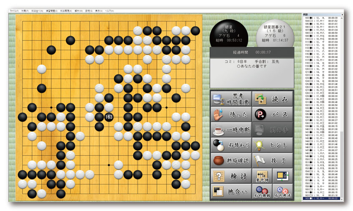Open the 棋譜再現(K) menu

coord(66,11)
